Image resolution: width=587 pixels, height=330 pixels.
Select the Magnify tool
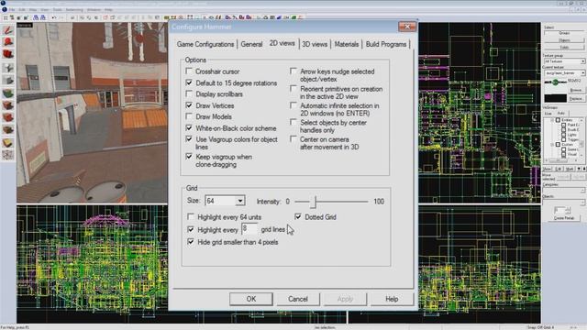[8, 42]
